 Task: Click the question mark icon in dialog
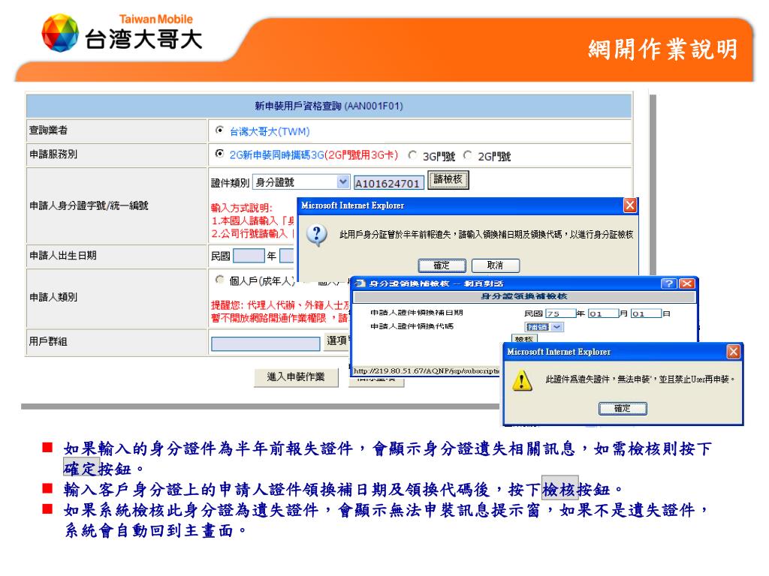click(317, 235)
